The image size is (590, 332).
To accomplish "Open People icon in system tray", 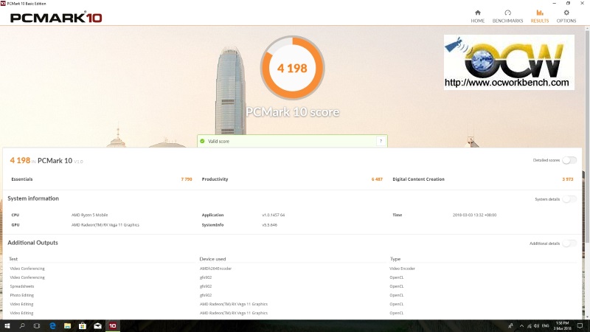I will [x=510, y=326].
